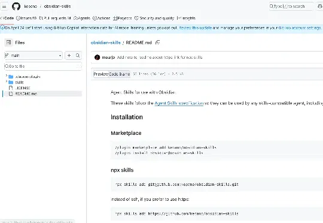Click the npx skills heading
The width and height of the screenshot is (323, 223).
click(122, 170)
